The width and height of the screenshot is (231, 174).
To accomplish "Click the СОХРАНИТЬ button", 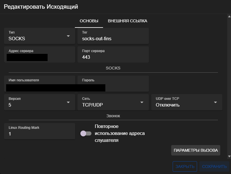I will (214, 166).
